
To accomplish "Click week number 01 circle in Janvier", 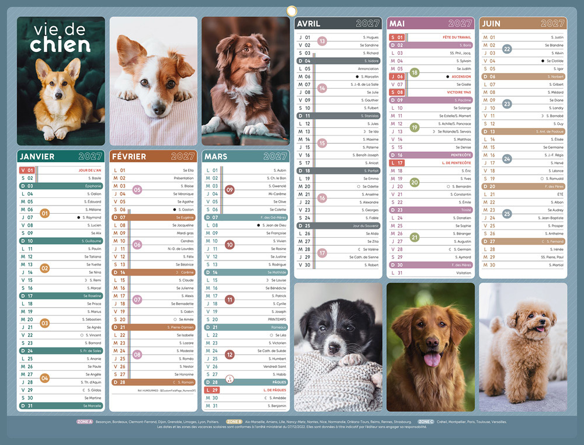I will pyautogui.click(x=45, y=213).
